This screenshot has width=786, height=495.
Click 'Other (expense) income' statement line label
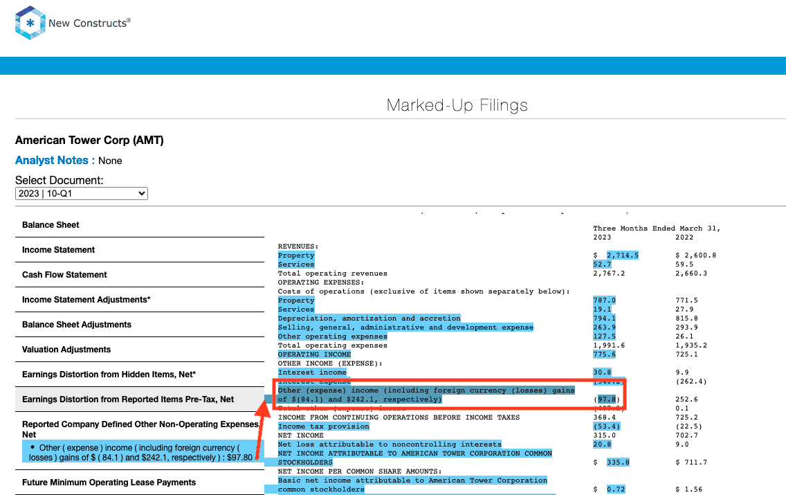[x=427, y=395]
